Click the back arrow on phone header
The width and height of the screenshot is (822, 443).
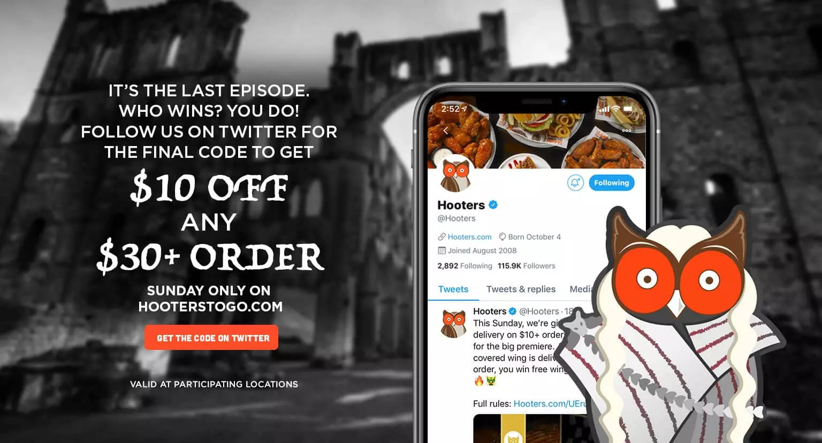(x=445, y=131)
